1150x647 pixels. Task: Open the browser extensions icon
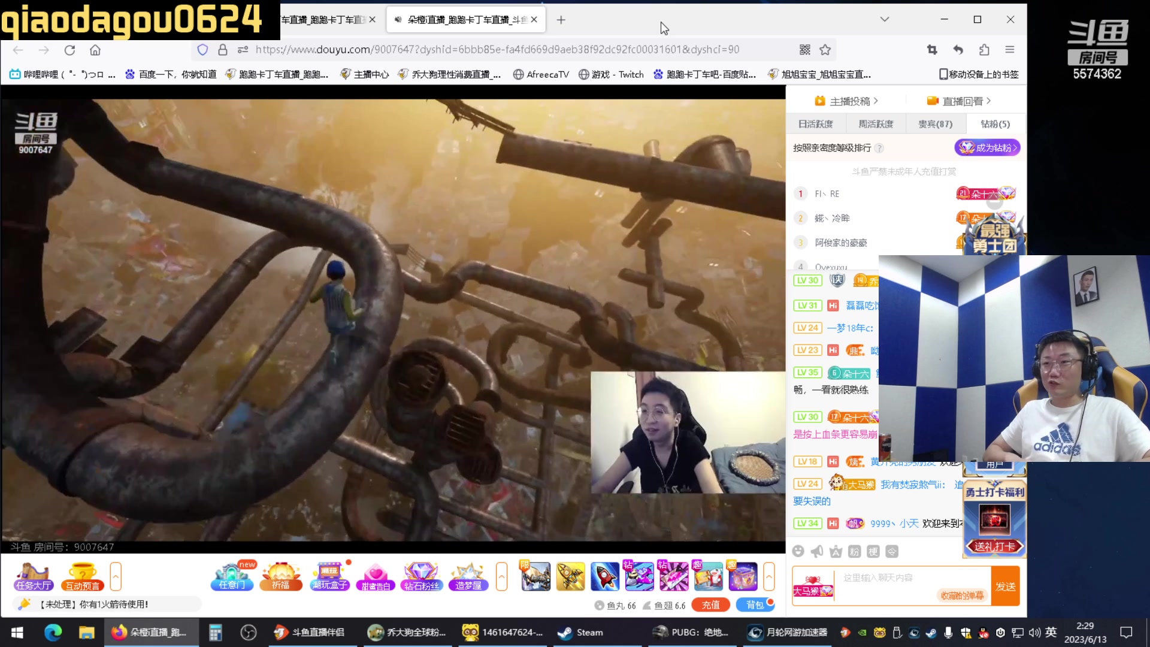[x=984, y=50]
